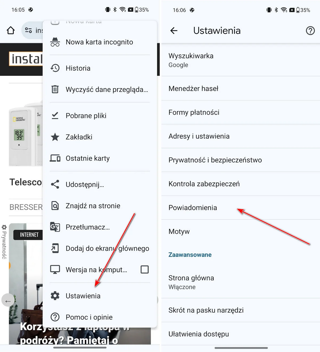Viewport: 320px width, 352px height.
Task: Open Historia via the clock icon
Action: (x=55, y=68)
